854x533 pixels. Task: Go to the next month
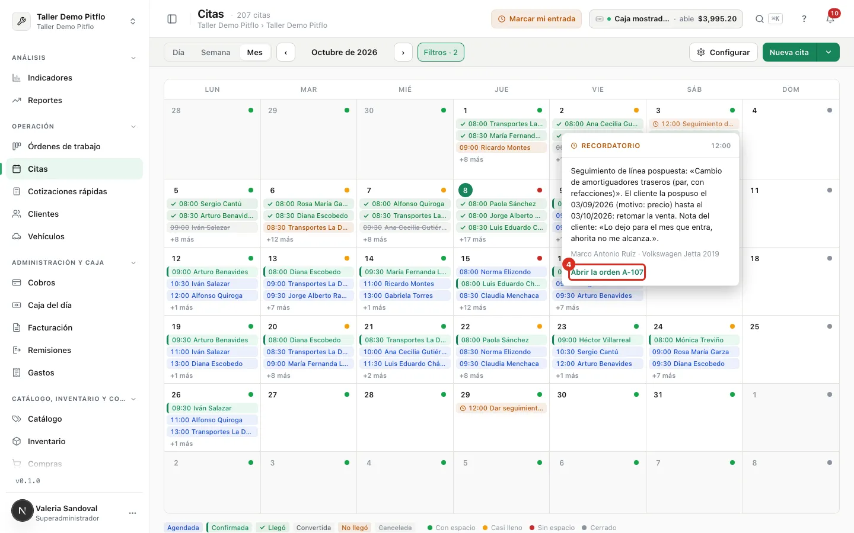(403, 52)
